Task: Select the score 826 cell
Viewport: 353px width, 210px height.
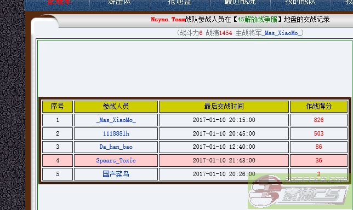Action: (x=318, y=120)
